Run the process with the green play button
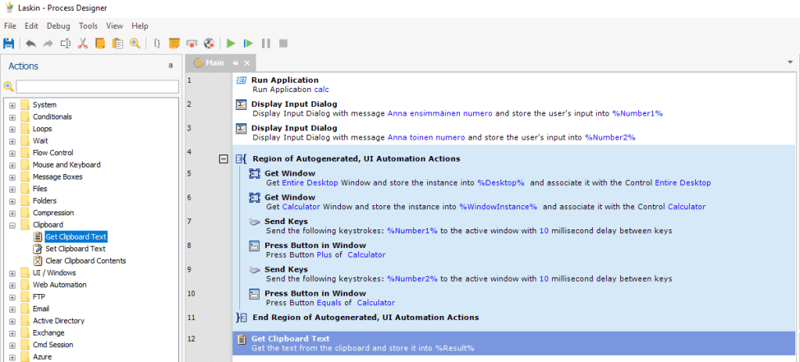The width and height of the screenshot is (800, 362). (x=231, y=44)
